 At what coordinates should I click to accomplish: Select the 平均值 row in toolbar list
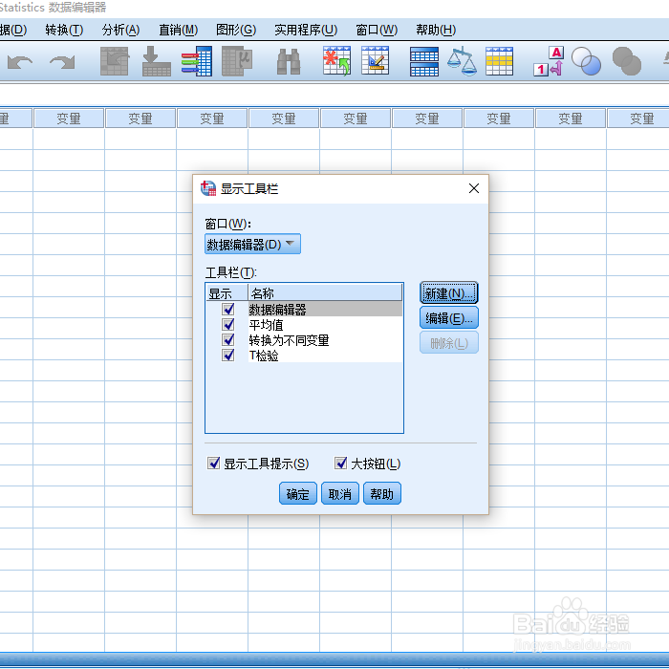325,325
